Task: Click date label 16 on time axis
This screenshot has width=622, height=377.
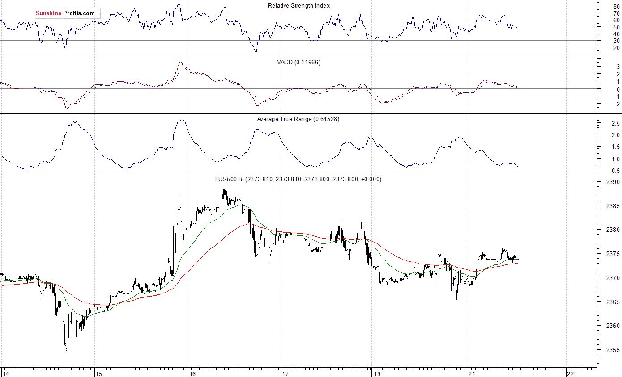Action: tap(192, 373)
